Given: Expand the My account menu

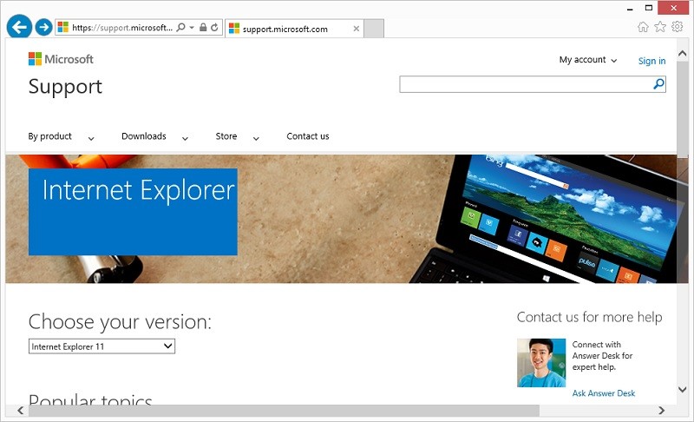Looking at the screenshot, I should pos(588,60).
